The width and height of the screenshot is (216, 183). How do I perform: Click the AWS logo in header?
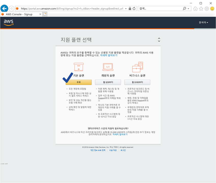9,22
